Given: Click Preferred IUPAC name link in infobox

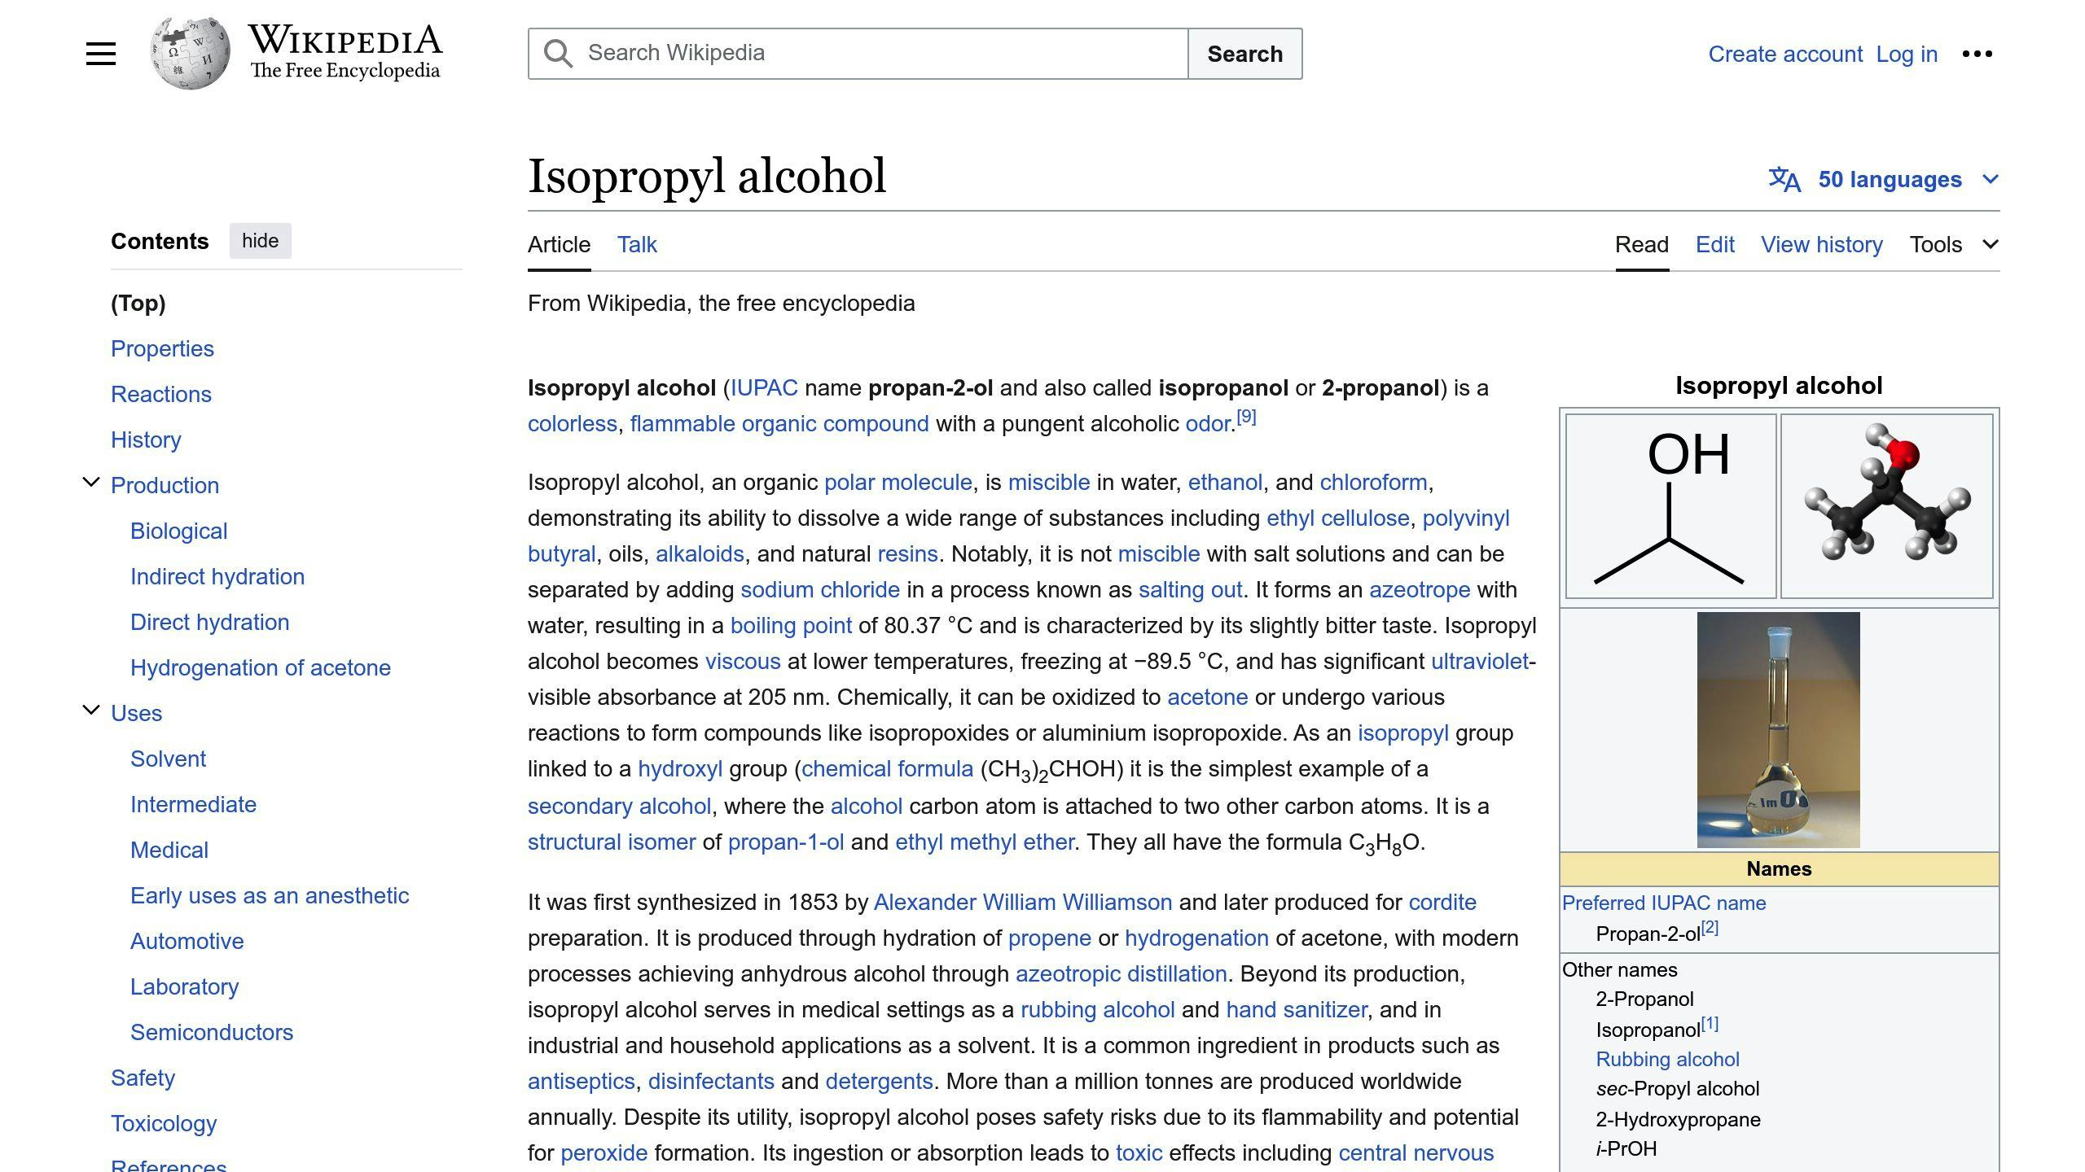Looking at the screenshot, I should 1664,903.
